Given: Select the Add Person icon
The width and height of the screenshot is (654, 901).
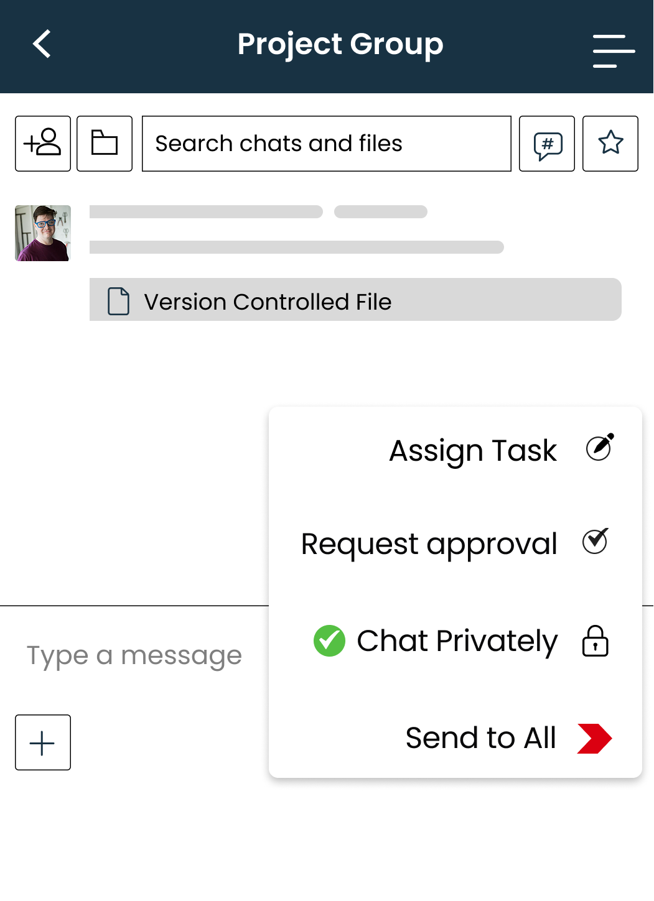Looking at the screenshot, I should [42, 144].
